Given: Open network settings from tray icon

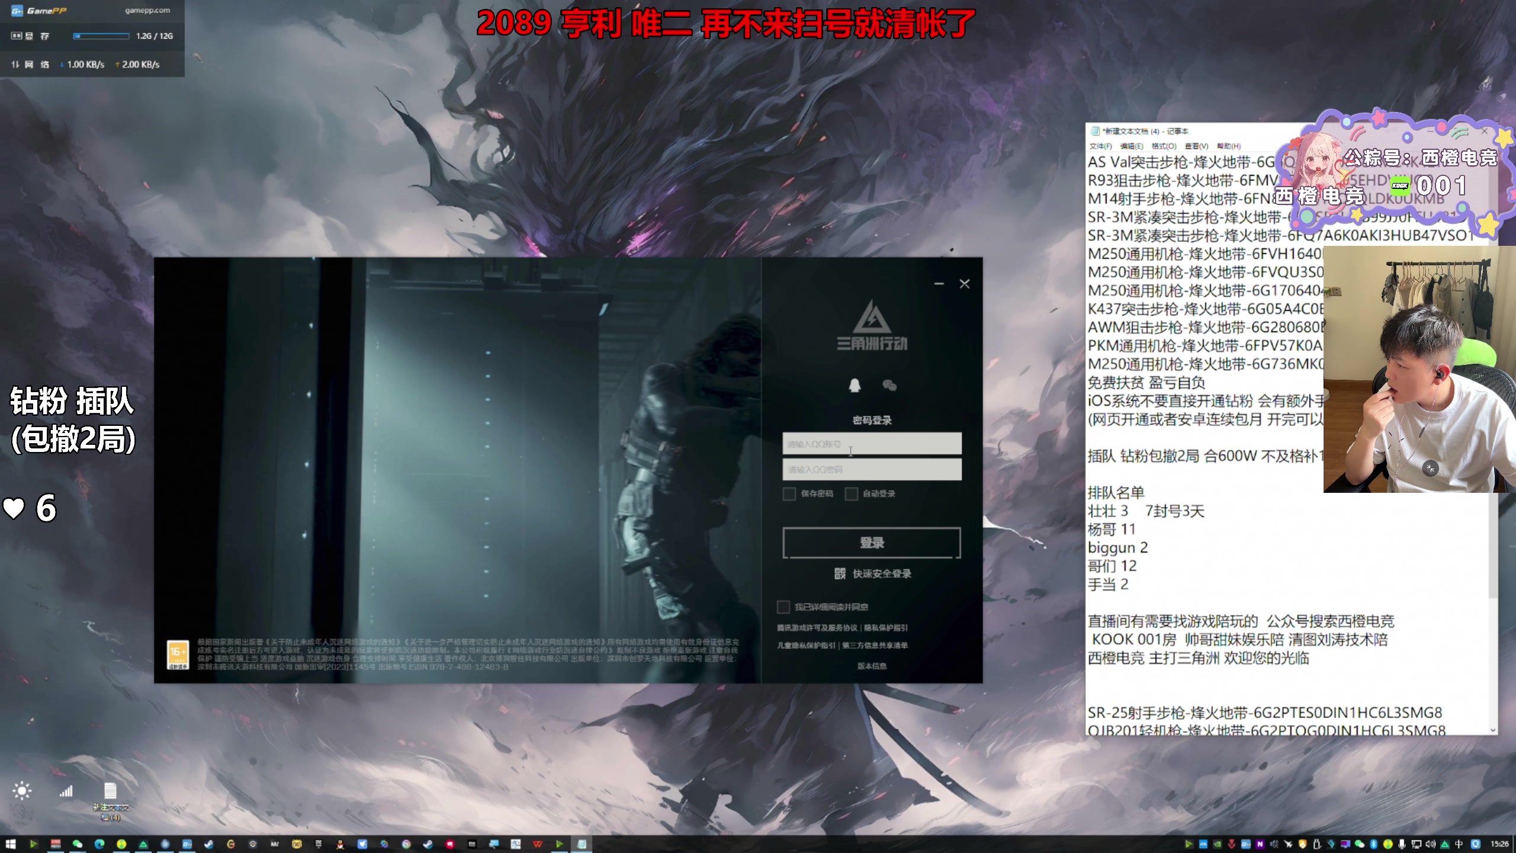Looking at the screenshot, I should [1417, 844].
